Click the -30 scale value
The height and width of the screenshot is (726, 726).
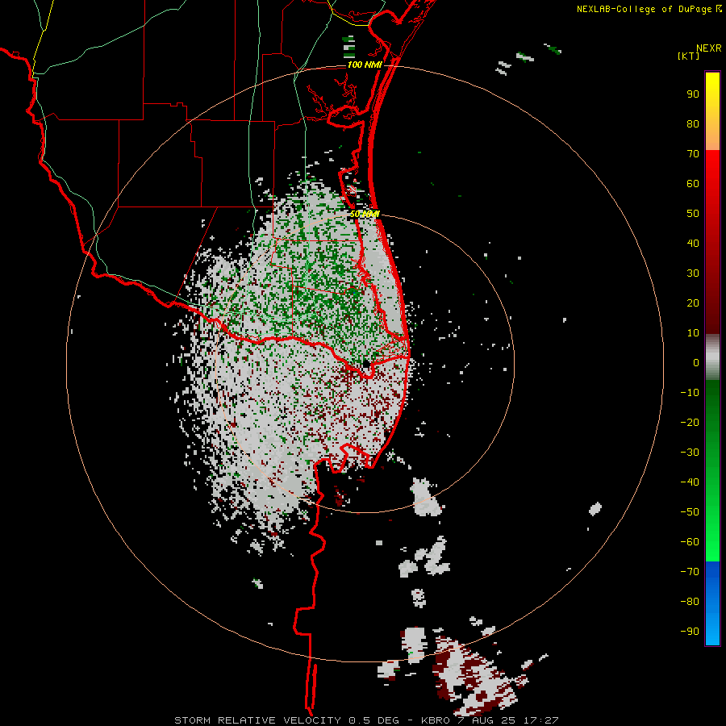point(690,453)
